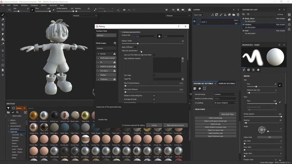
Task: Add mask icon in Layers panel
Action: click(x=217, y=15)
